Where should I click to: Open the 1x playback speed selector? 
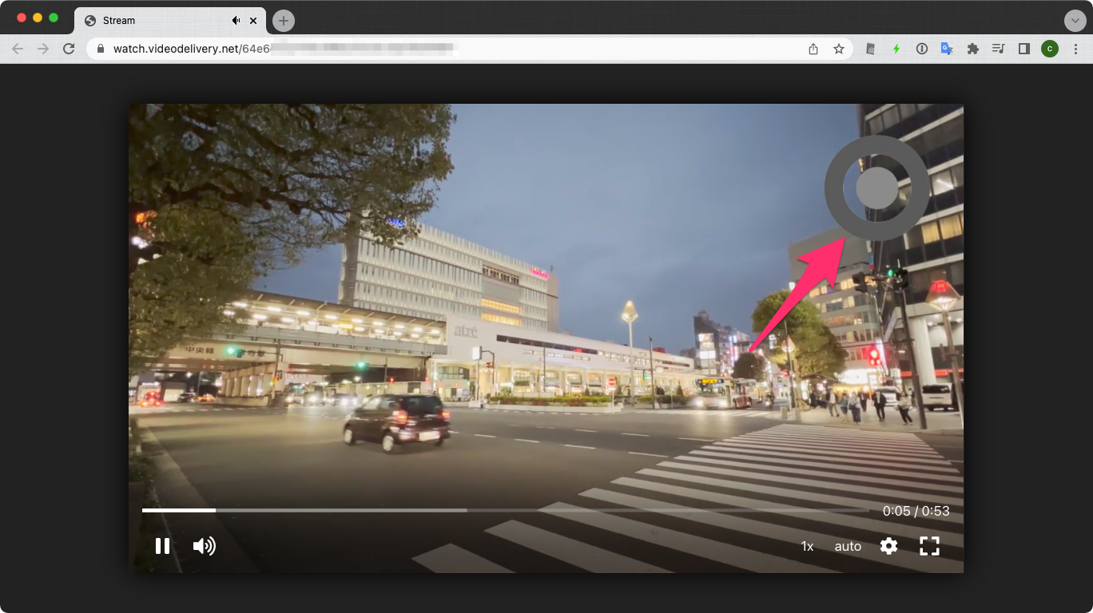[x=806, y=546]
